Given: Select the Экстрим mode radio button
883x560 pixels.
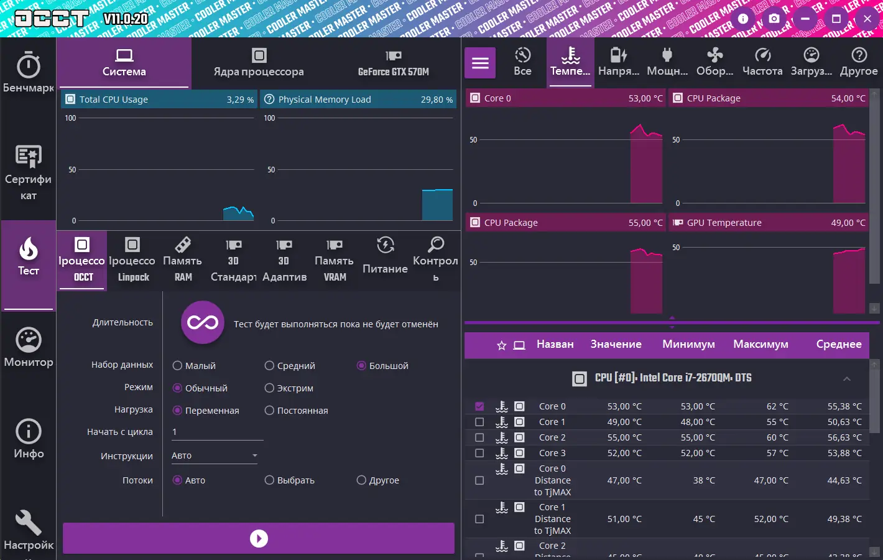Looking at the screenshot, I should (269, 388).
